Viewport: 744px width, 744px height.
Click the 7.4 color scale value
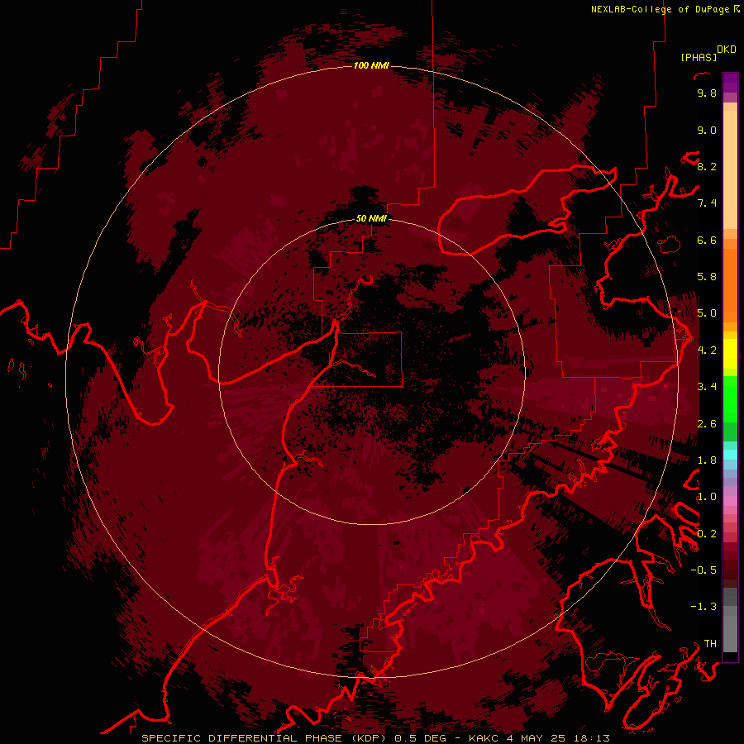click(707, 203)
